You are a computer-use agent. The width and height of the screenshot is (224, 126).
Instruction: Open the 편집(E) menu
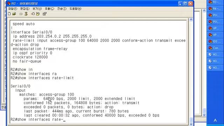(x=25, y=9)
